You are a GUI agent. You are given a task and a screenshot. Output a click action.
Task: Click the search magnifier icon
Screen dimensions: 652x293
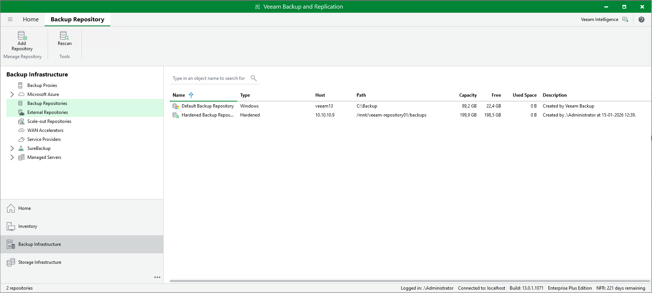tap(254, 78)
